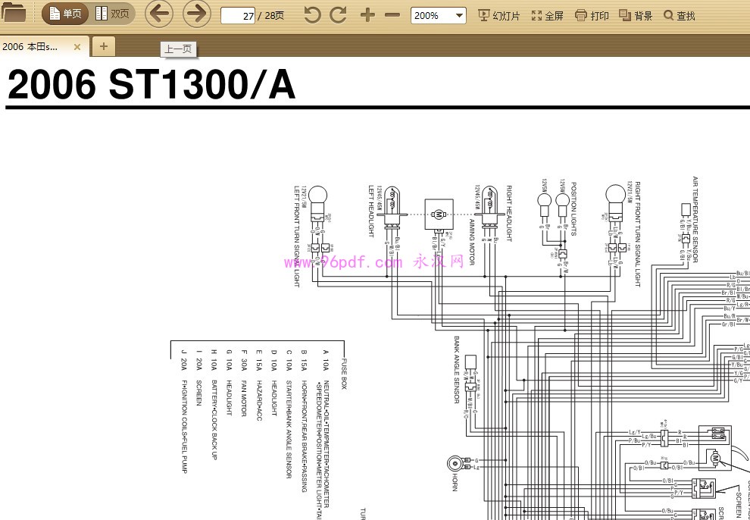Click the total page count 28页
Image resolution: width=750 pixels, height=520 pixels.
click(x=274, y=16)
